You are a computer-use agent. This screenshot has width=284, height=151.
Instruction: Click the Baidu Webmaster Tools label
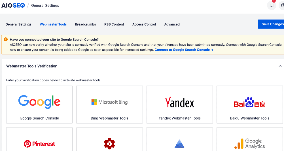(250, 118)
